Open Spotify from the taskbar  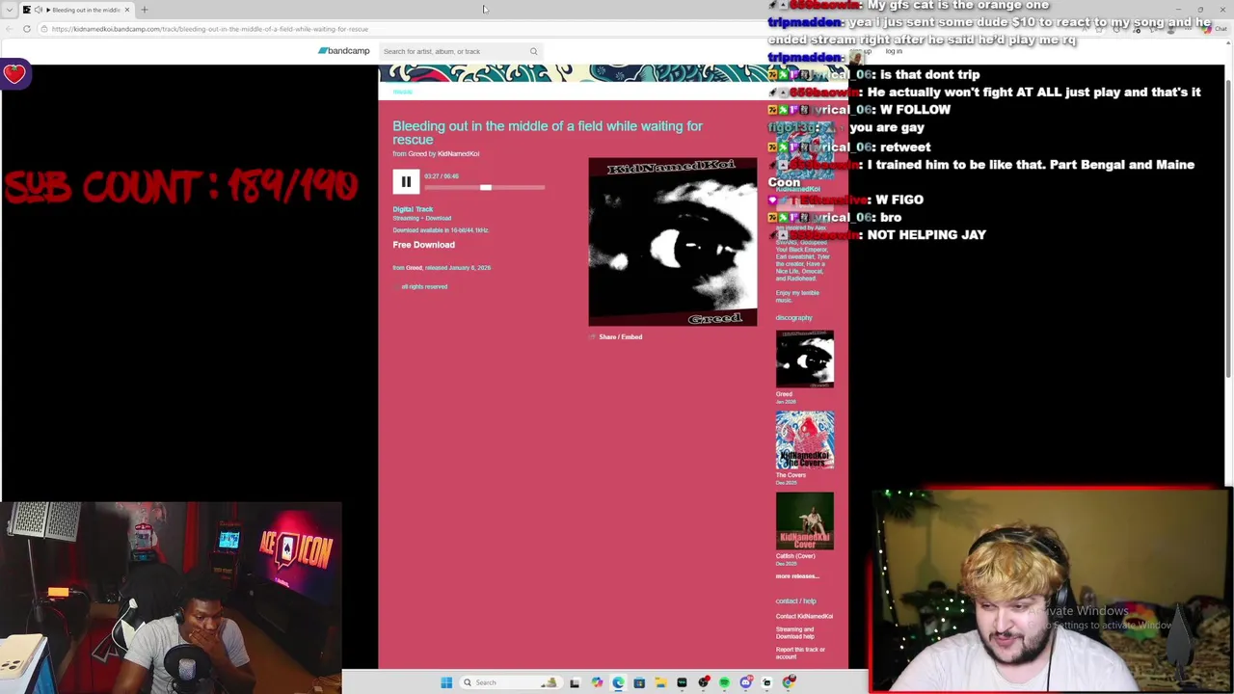tap(724, 682)
